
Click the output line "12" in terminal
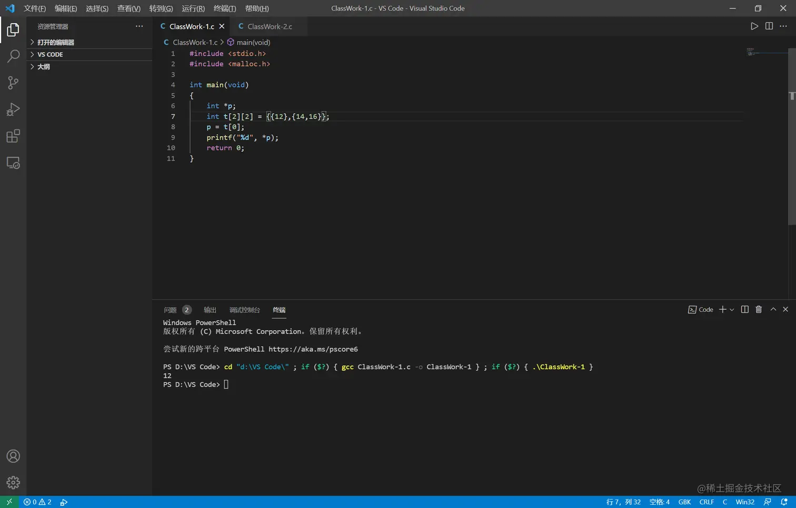[167, 376]
